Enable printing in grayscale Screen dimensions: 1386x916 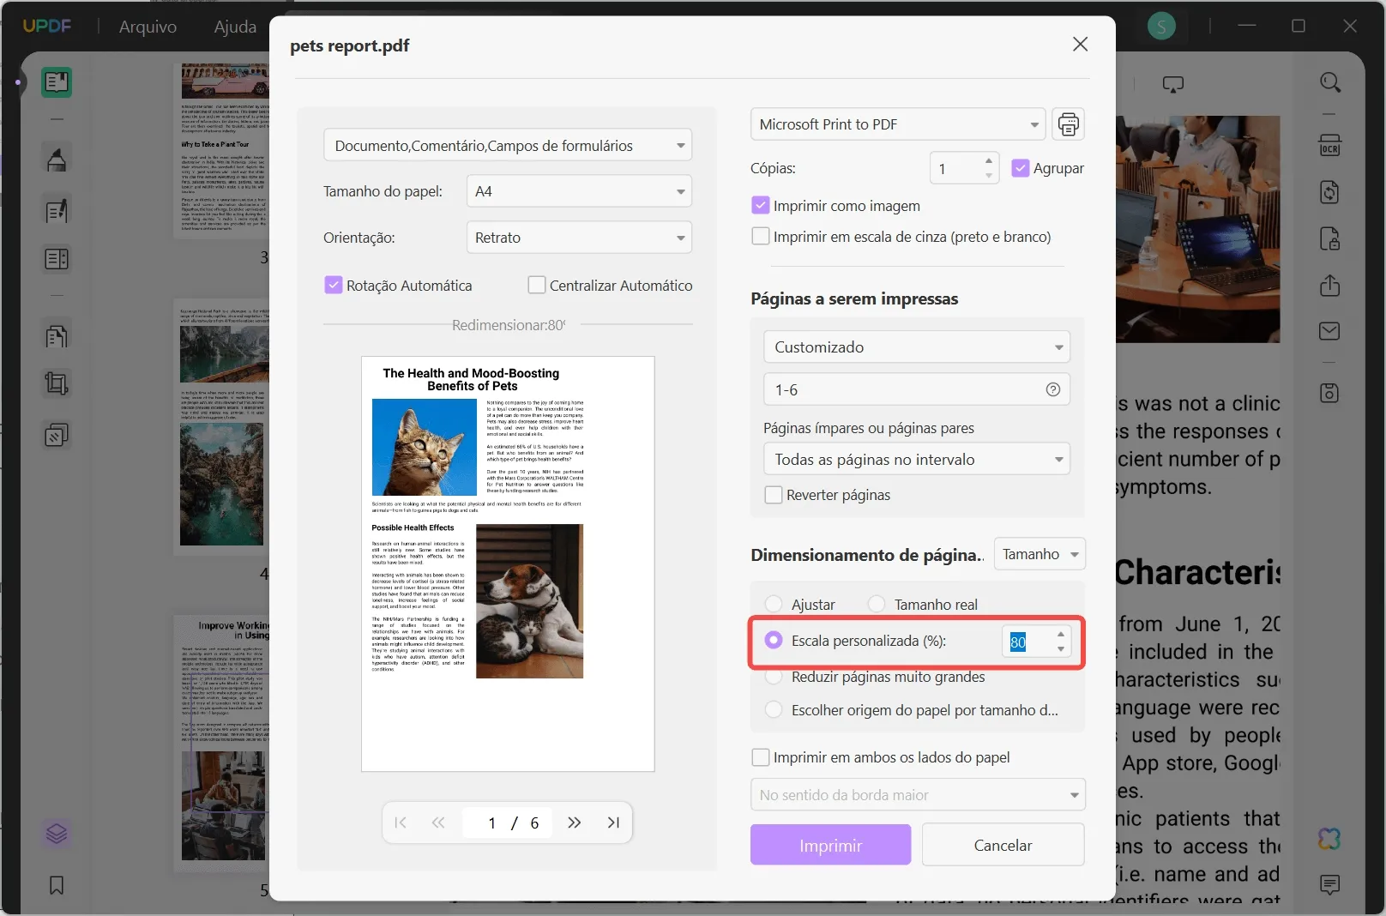pyautogui.click(x=760, y=236)
